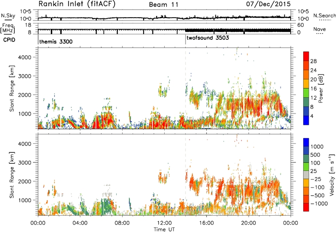Click the velocity panel 'Slant Range [km]' label
The width and height of the screenshot is (336, 232).
pyautogui.click(x=12, y=175)
